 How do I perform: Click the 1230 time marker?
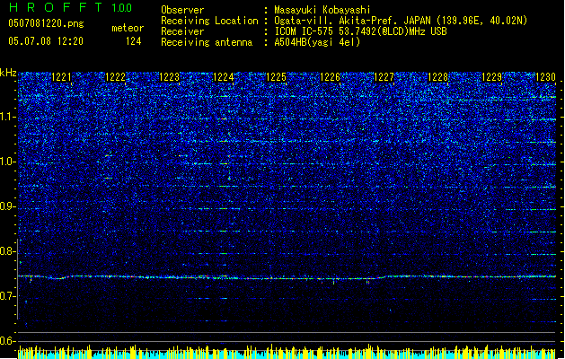click(x=545, y=77)
